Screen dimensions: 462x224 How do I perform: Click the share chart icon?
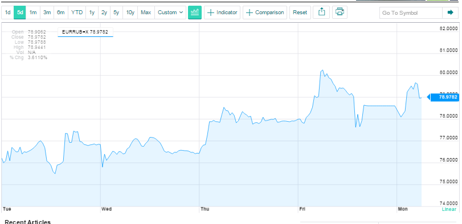(x=321, y=13)
